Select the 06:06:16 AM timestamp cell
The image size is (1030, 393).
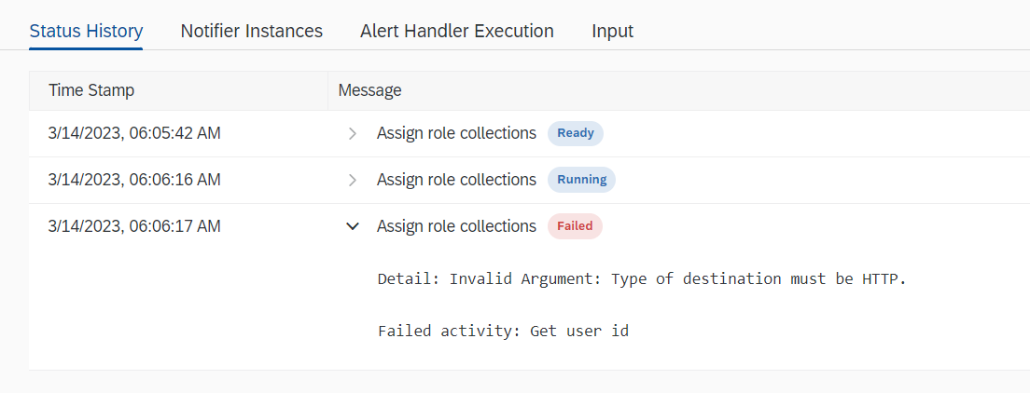click(134, 180)
